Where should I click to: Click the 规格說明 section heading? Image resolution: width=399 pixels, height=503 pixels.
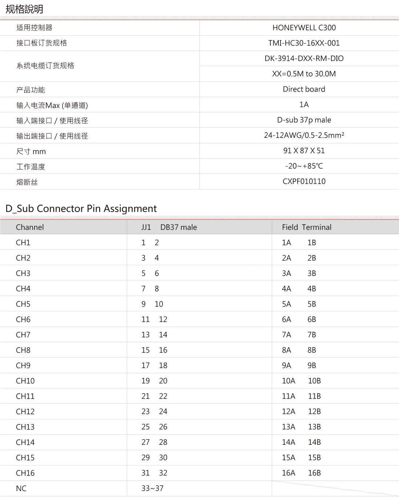pos(24,9)
